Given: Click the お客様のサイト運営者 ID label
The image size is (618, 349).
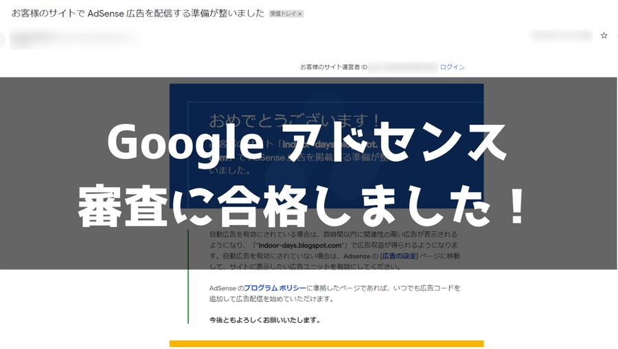Looking at the screenshot, I should tap(334, 67).
